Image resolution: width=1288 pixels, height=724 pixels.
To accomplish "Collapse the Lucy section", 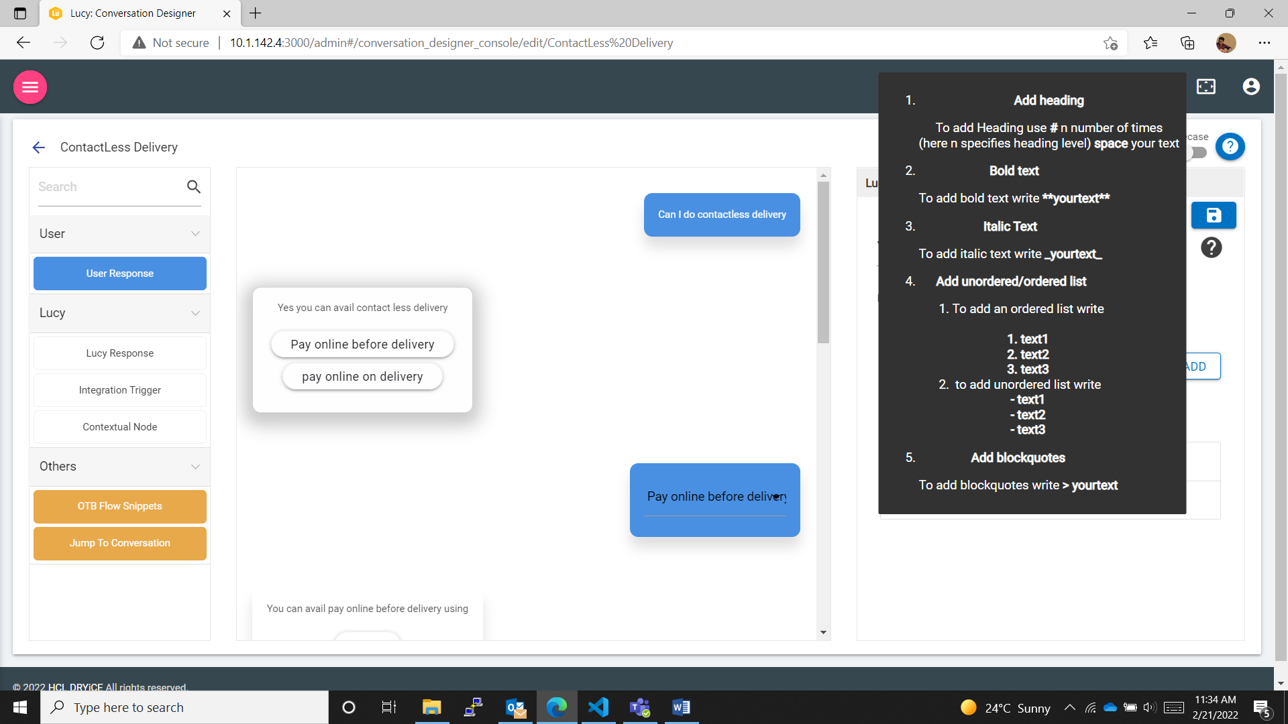I will coord(195,313).
